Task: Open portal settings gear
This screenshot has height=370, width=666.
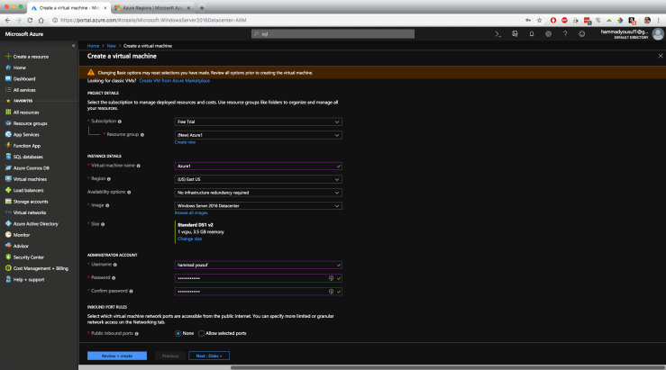Action: click(x=548, y=34)
